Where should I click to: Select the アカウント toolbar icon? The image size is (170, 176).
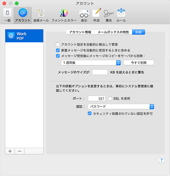[x=23, y=15]
